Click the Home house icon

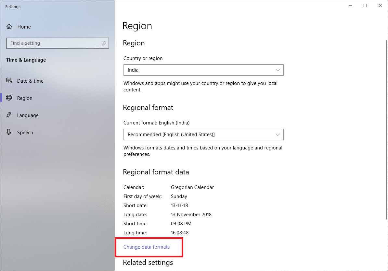click(x=9, y=27)
